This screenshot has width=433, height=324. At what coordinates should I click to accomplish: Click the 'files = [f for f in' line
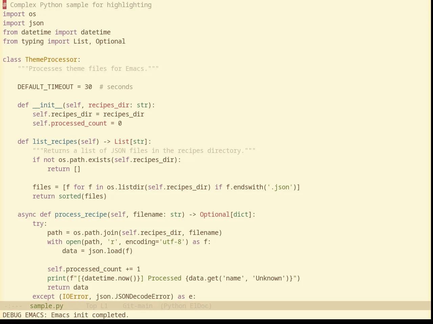point(166,187)
